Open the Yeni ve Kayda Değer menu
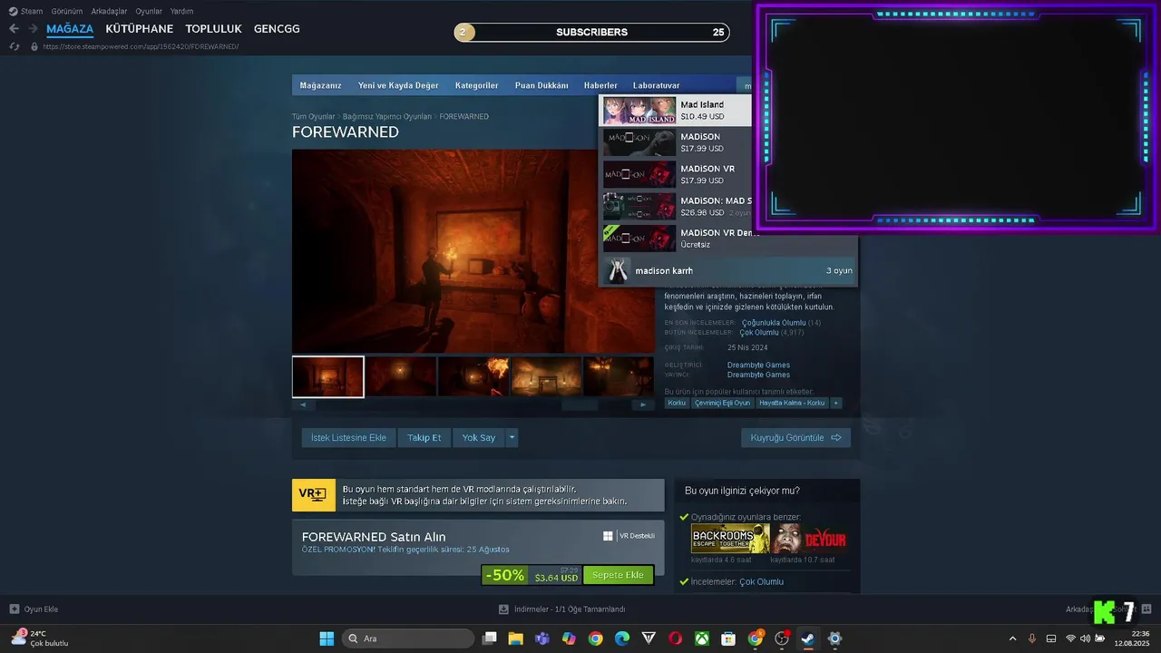The width and height of the screenshot is (1161, 653). (398, 85)
